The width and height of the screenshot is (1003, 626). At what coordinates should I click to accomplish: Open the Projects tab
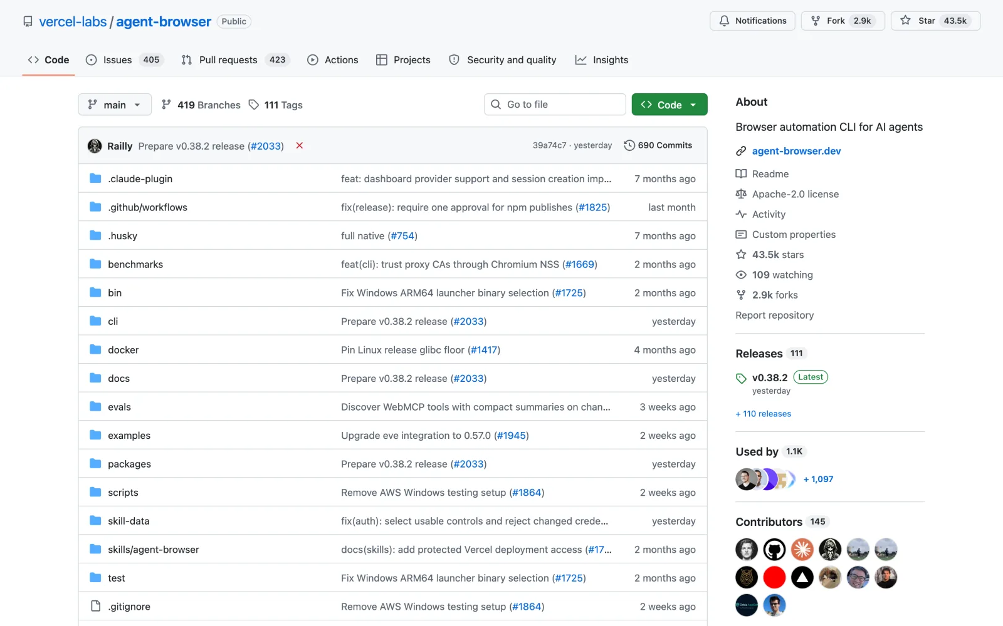point(404,60)
